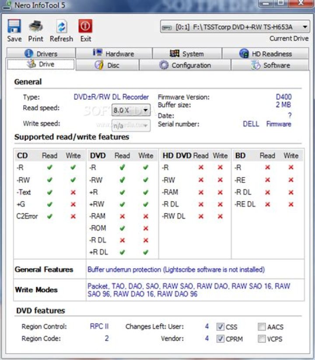
Task: Open the Read speed 8.0 X dropdown
Action: click(x=131, y=110)
